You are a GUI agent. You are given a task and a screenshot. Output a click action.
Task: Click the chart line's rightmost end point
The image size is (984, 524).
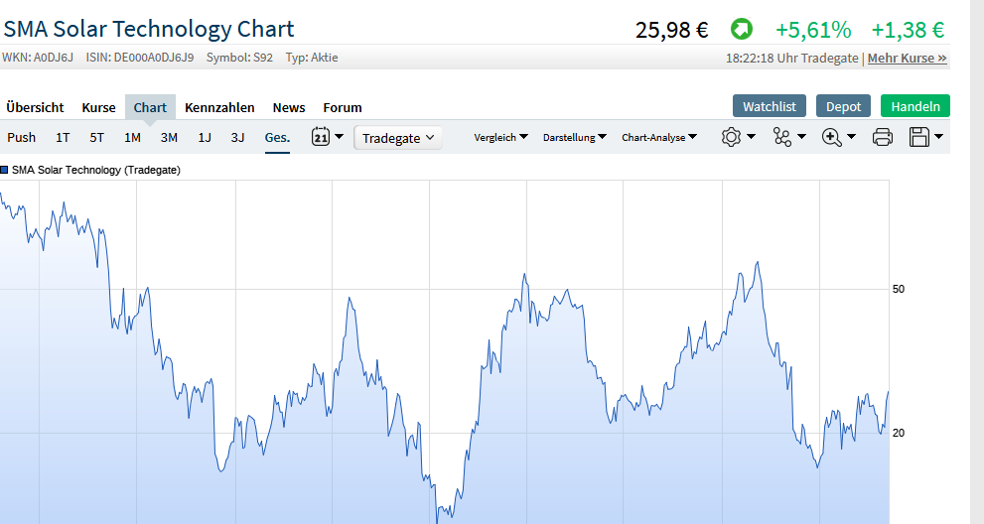pyautogui.click(x=888, y=392)
